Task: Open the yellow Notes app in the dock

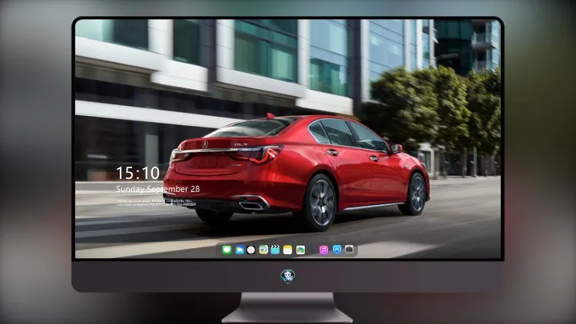Action: [288, 250]
